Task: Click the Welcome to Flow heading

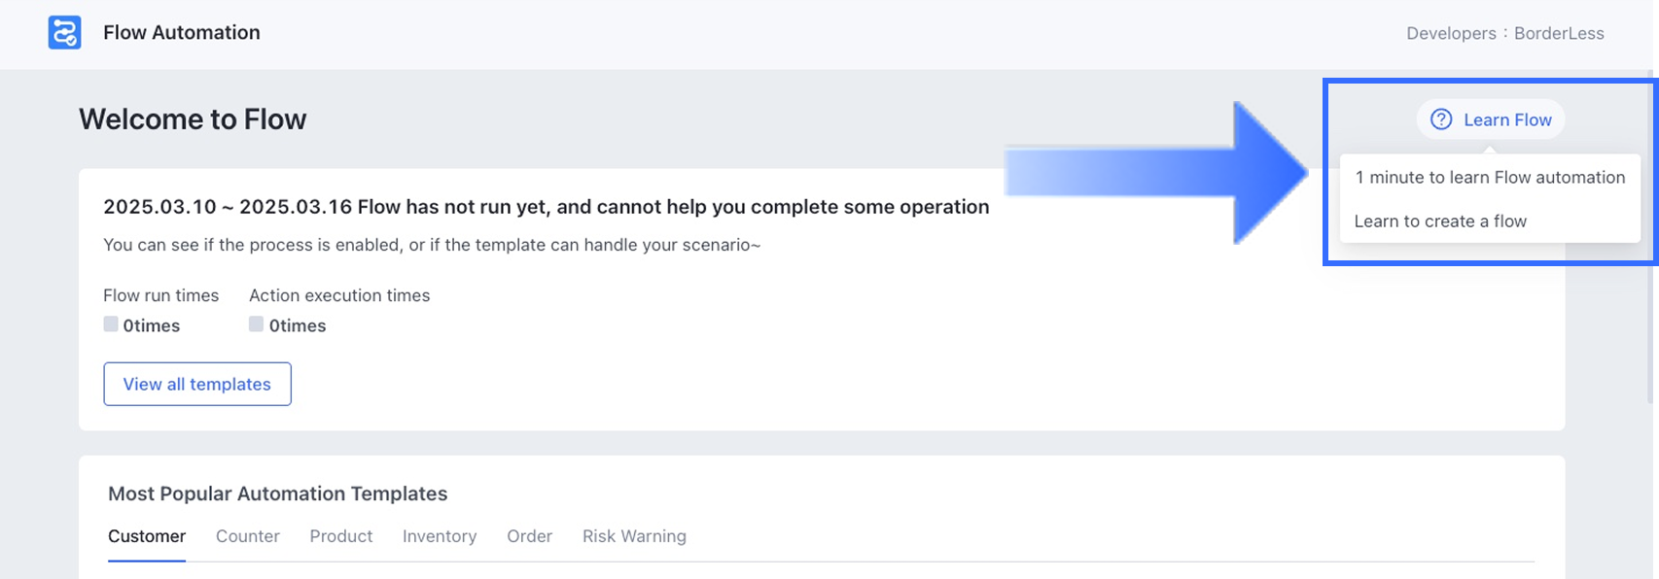Action: tap(193, 119)
